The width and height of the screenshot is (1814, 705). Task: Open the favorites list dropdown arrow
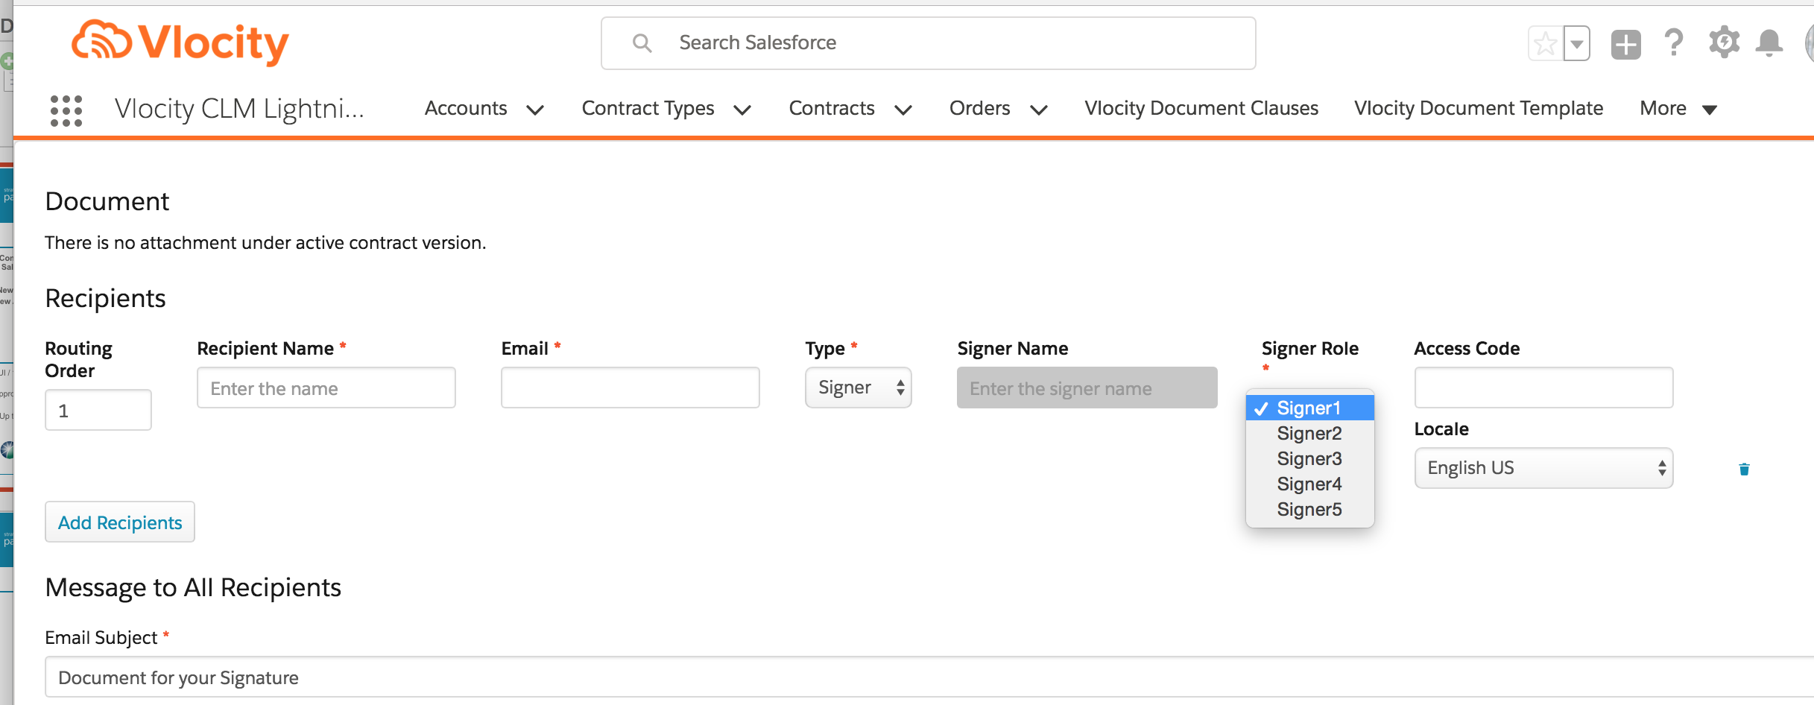tap(1577, 44)
